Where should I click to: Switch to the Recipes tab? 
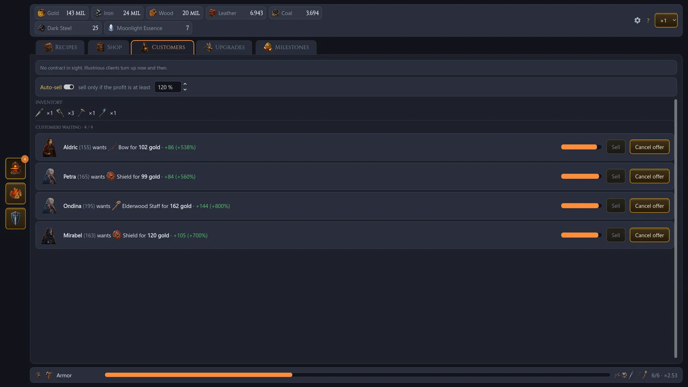click(x=60, y=47)
